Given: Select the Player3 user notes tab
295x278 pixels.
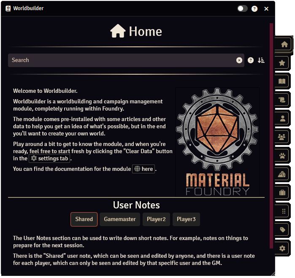Looking at the screenshot, I should (186, 219).
